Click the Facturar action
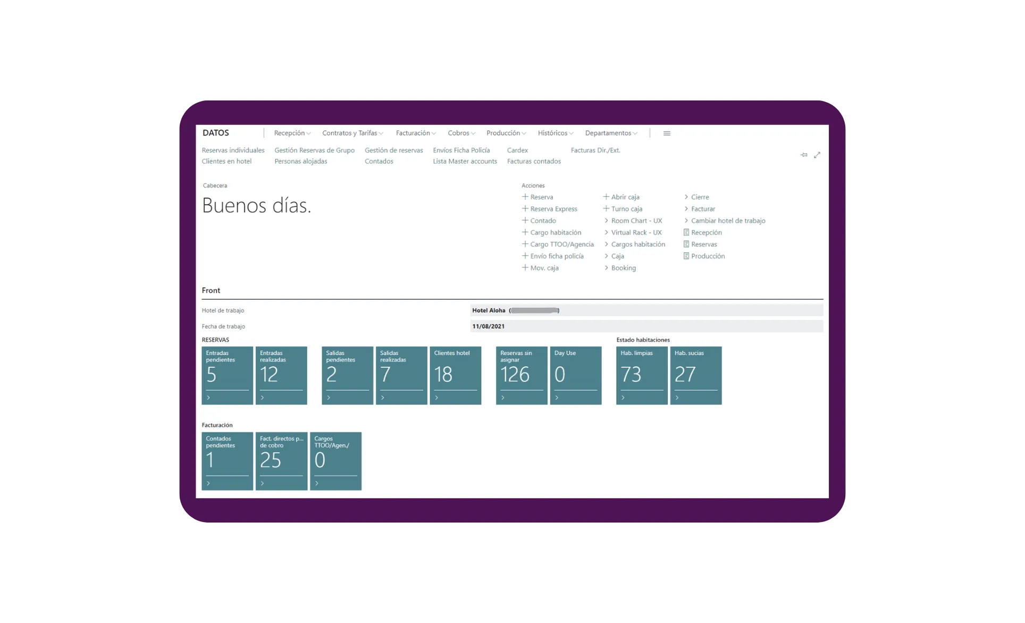This screenshot has height=623, width=1025. (703, 209)
